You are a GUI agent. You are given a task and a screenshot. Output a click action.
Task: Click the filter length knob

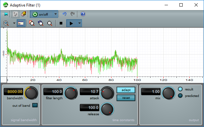tap(71, 93)
